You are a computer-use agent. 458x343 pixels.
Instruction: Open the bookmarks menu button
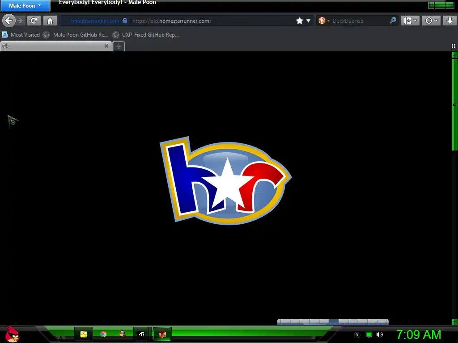coord(410,21)
